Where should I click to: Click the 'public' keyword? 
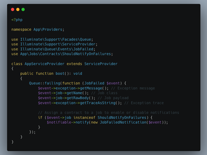pos(27,73)
